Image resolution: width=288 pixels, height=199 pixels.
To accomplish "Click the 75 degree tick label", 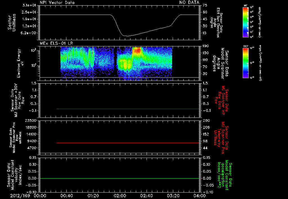I will 205,5.
